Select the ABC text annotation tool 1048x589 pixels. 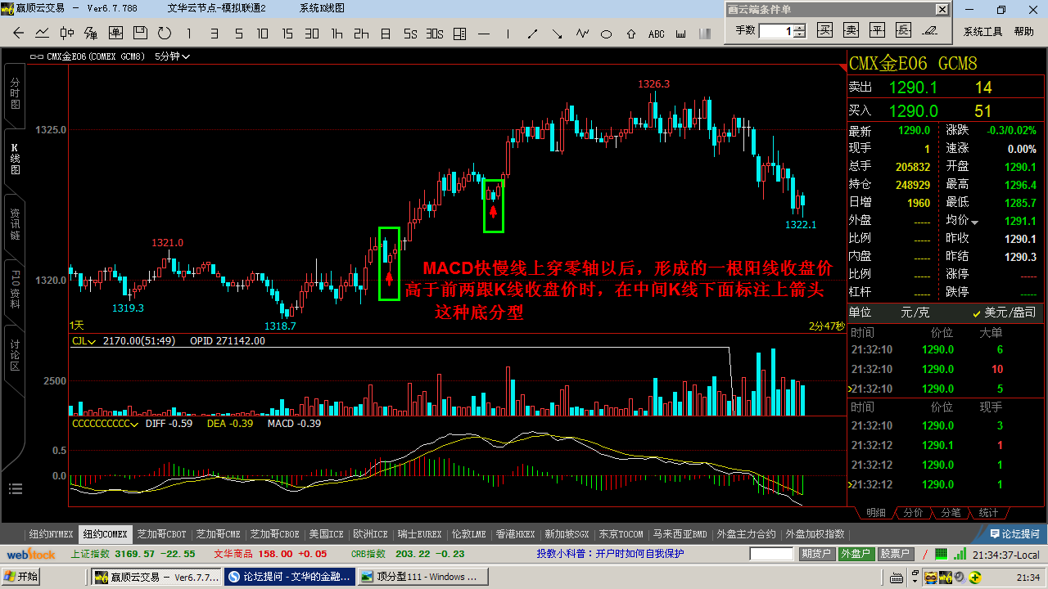[657, 34]
